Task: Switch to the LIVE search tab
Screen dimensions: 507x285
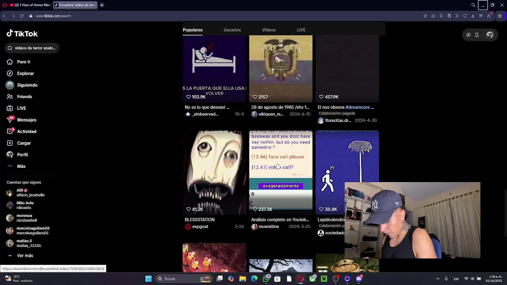Action: 301,30
